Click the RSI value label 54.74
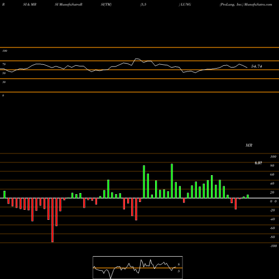279x279 pixels. click(257, 66)
